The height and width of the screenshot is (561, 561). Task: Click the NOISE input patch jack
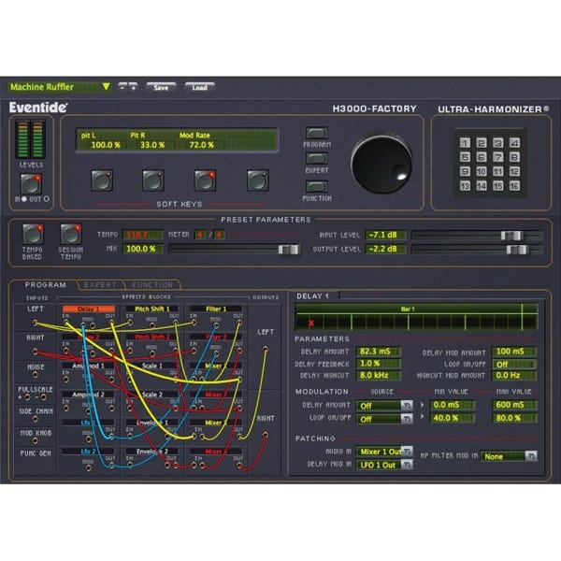pos(36,375)
